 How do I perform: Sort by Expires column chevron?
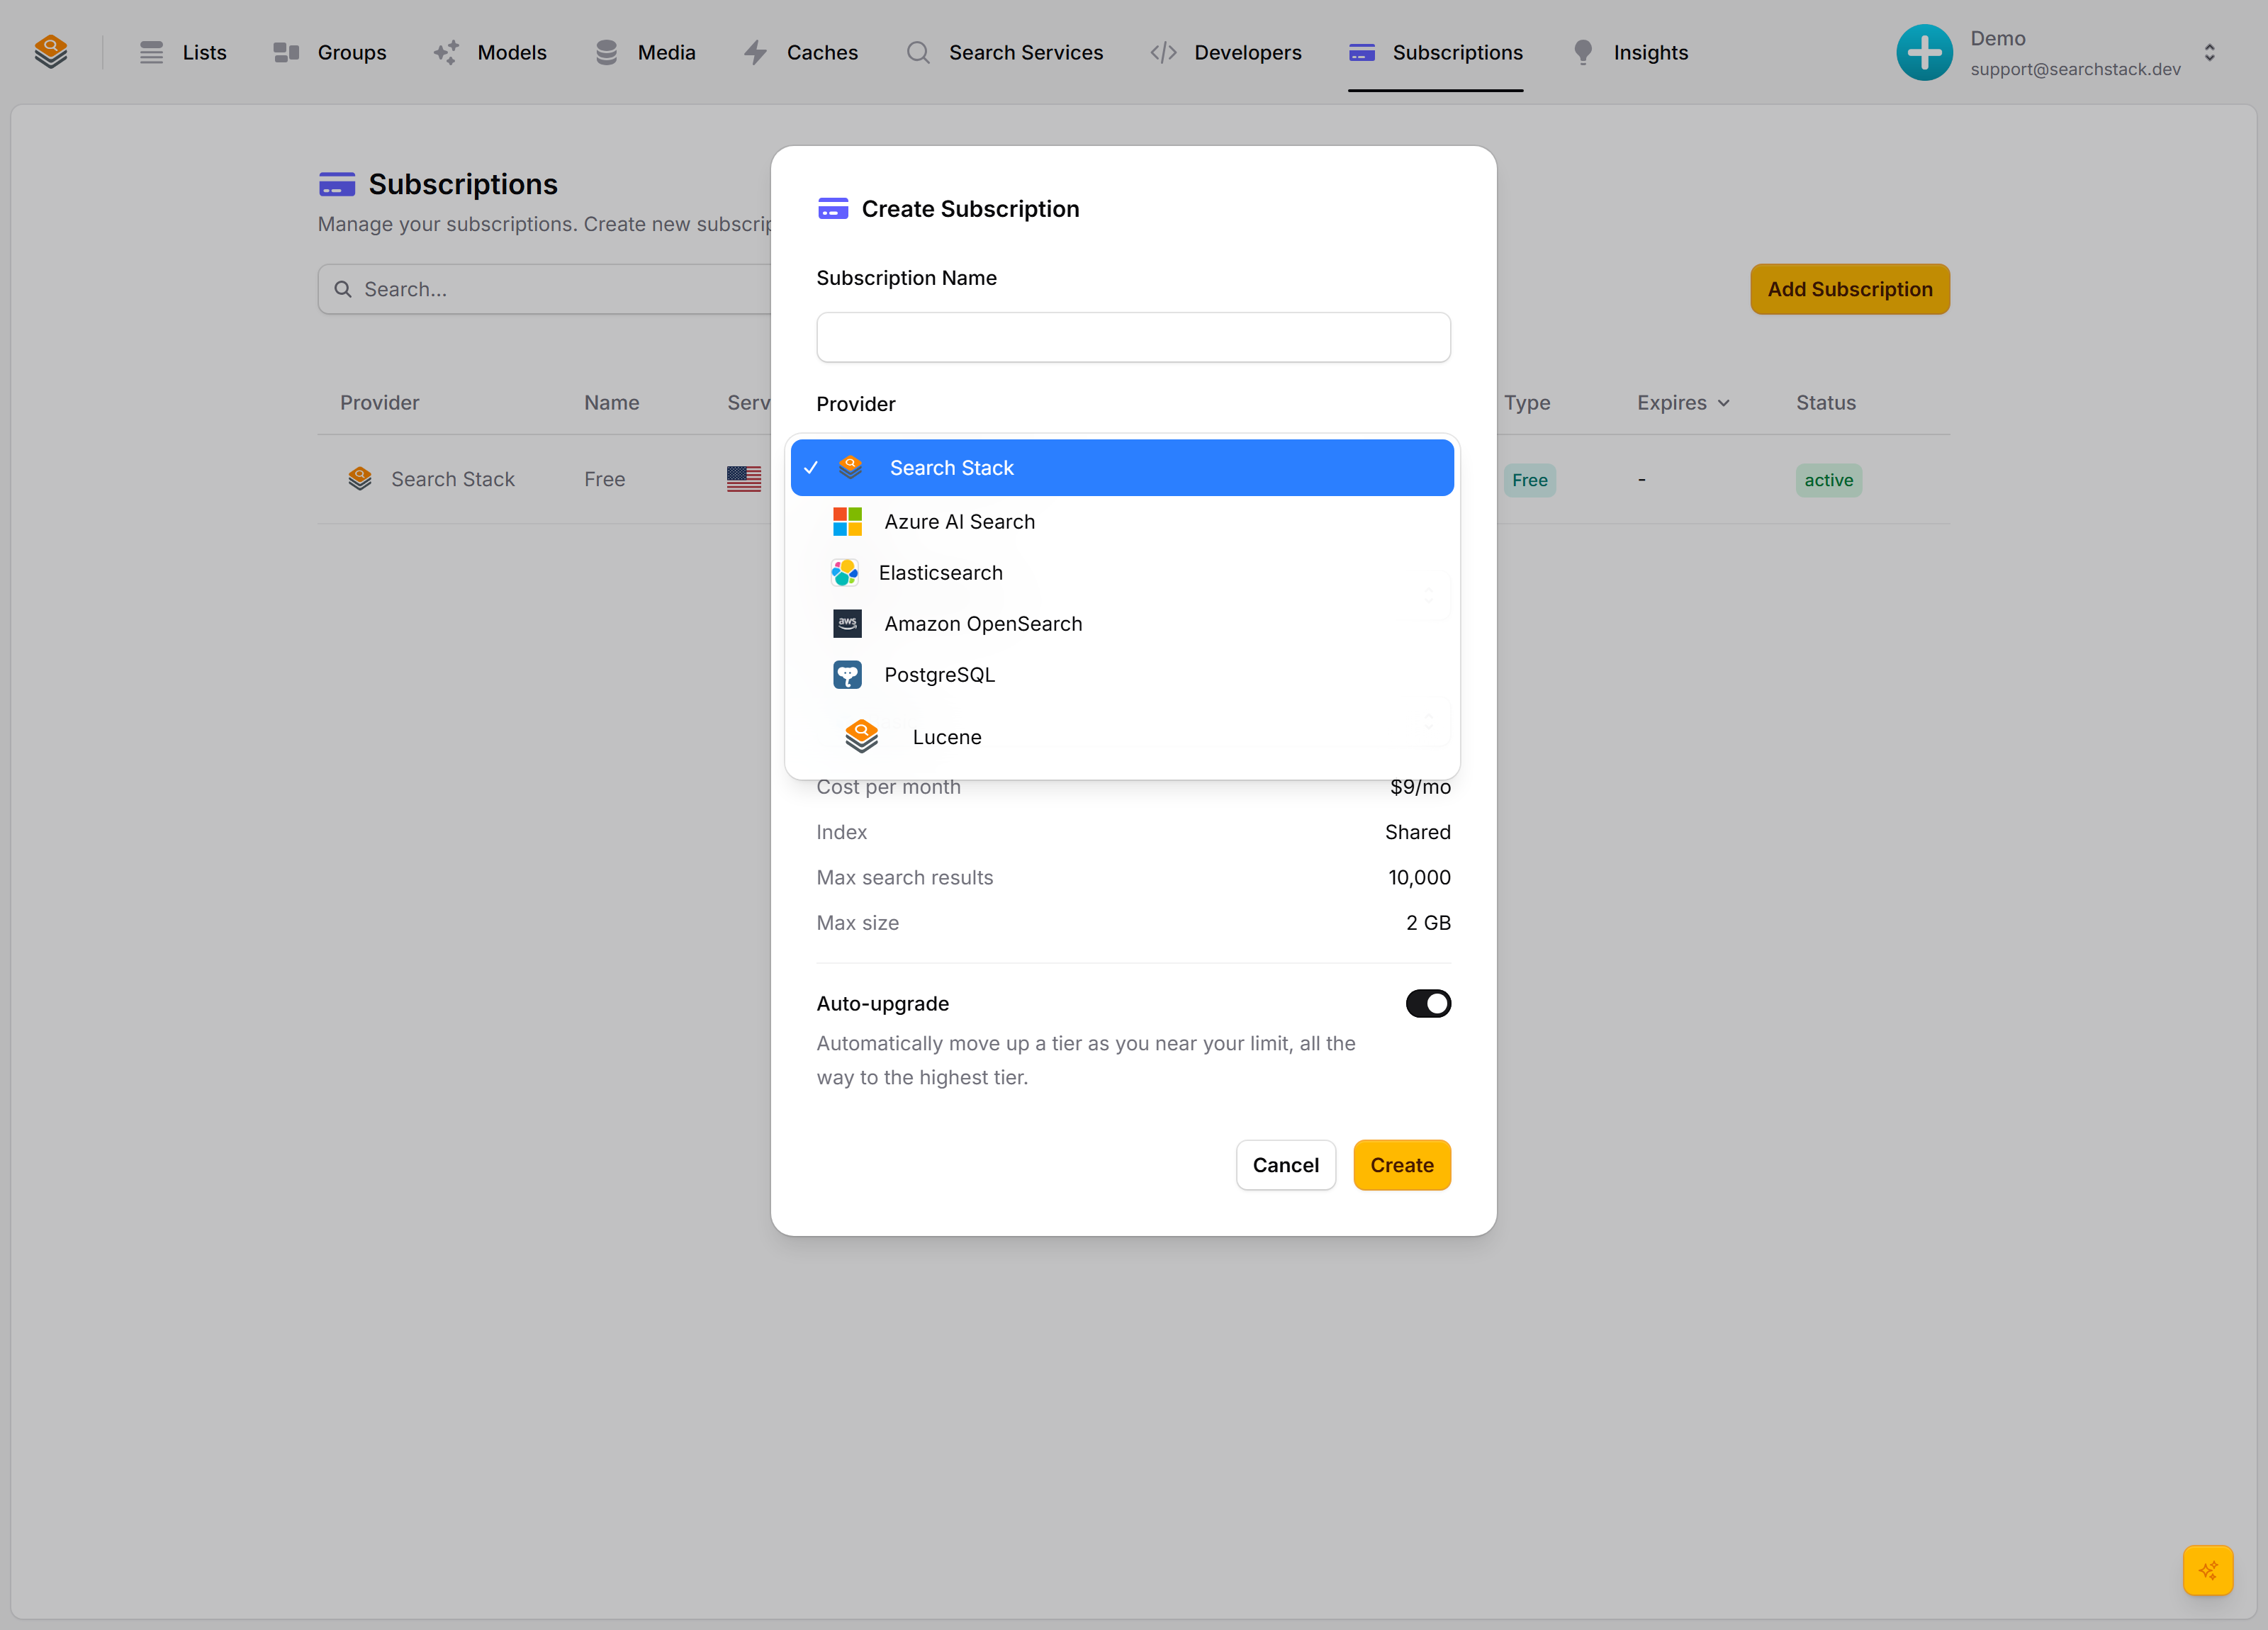(x=1723, y=403)
